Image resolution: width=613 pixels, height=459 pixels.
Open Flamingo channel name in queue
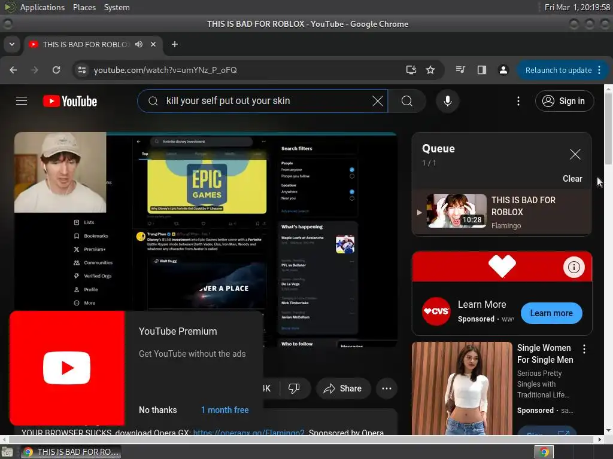(506, 225)
